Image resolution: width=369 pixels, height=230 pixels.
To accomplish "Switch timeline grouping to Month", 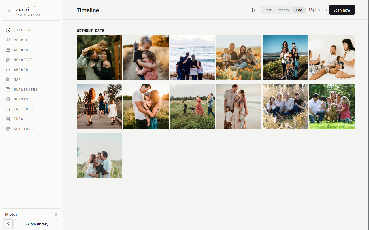I will coord(283,10).
